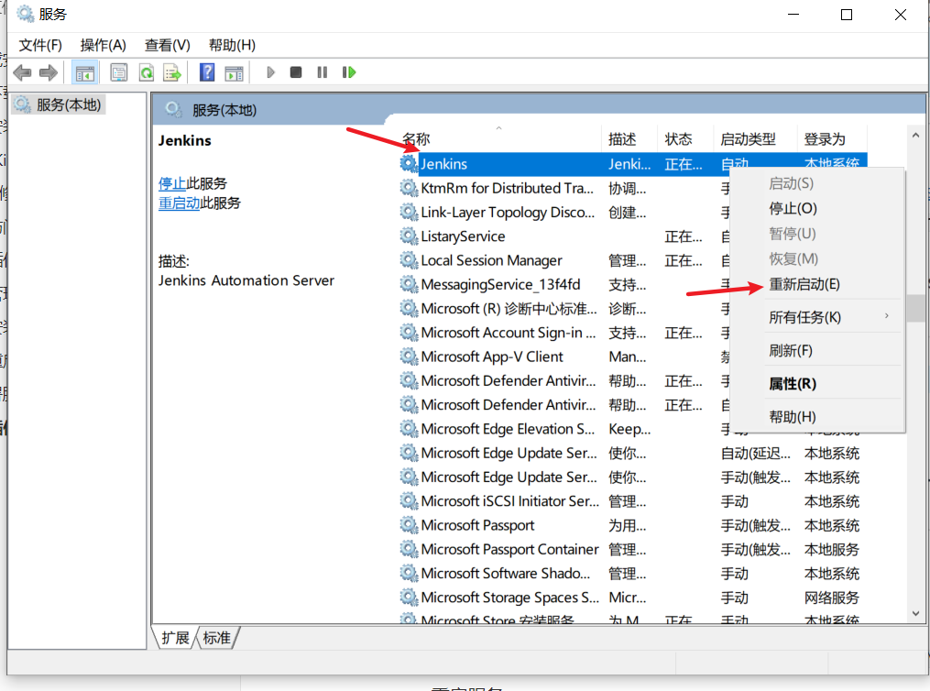930x691 pixels.
Task: Pause the service with the pause icon
Action: pos(322,72)
